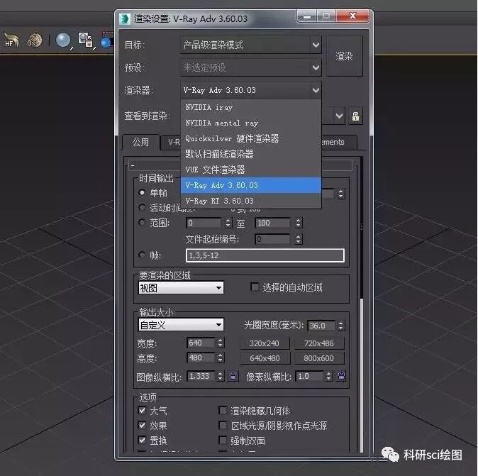Viewport: 478px width, 476px height.
Task: Choose V-Ray RT 3.60.03 renderer
Action: click(x=251, y=201)
